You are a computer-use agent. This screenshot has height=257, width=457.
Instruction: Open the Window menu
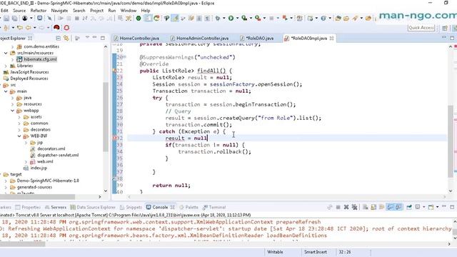pos(129,11)
